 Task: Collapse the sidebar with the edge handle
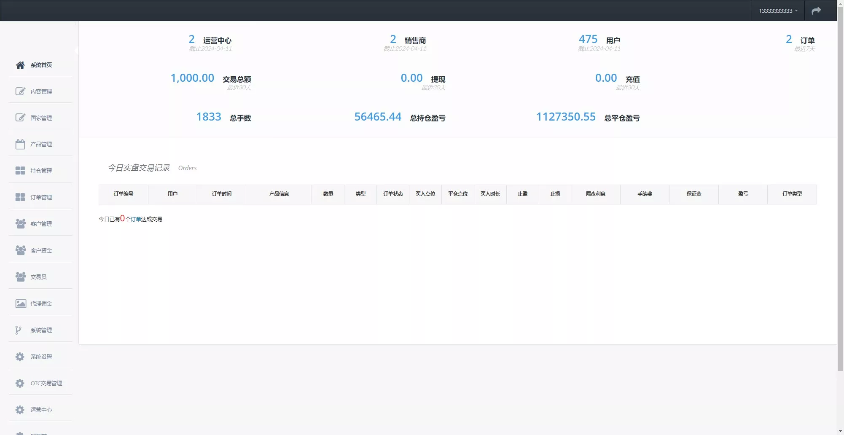point(77,51)
